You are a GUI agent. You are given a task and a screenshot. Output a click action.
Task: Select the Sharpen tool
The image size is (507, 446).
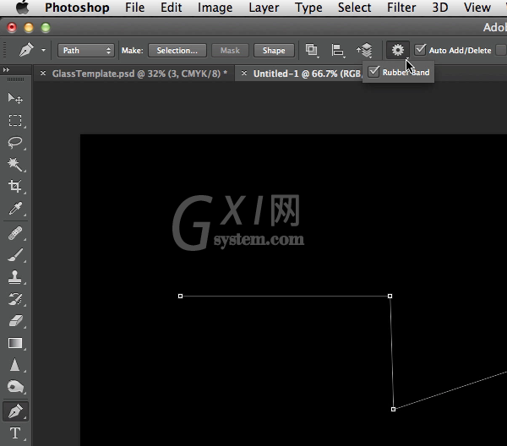15,365
